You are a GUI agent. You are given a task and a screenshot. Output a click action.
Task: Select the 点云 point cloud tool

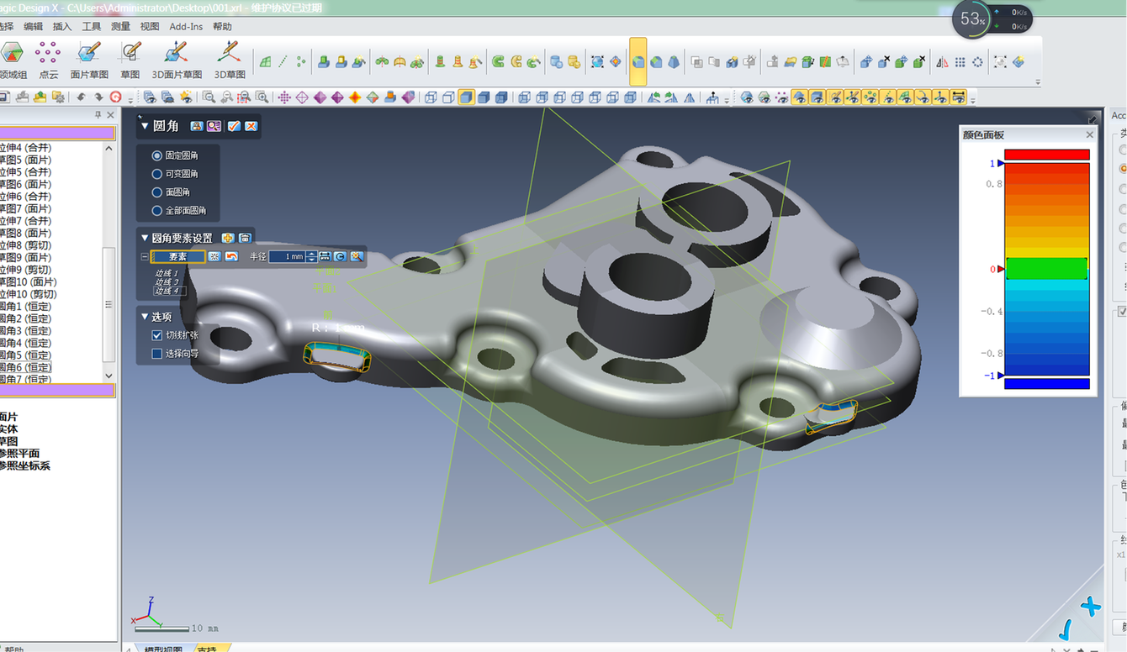click(x=48, y=59)
